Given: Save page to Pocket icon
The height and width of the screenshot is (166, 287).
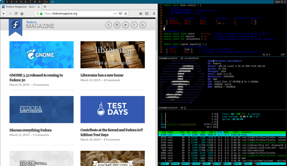Looking at the screenshot, I should pyautogui.click(x=120, y=13).
